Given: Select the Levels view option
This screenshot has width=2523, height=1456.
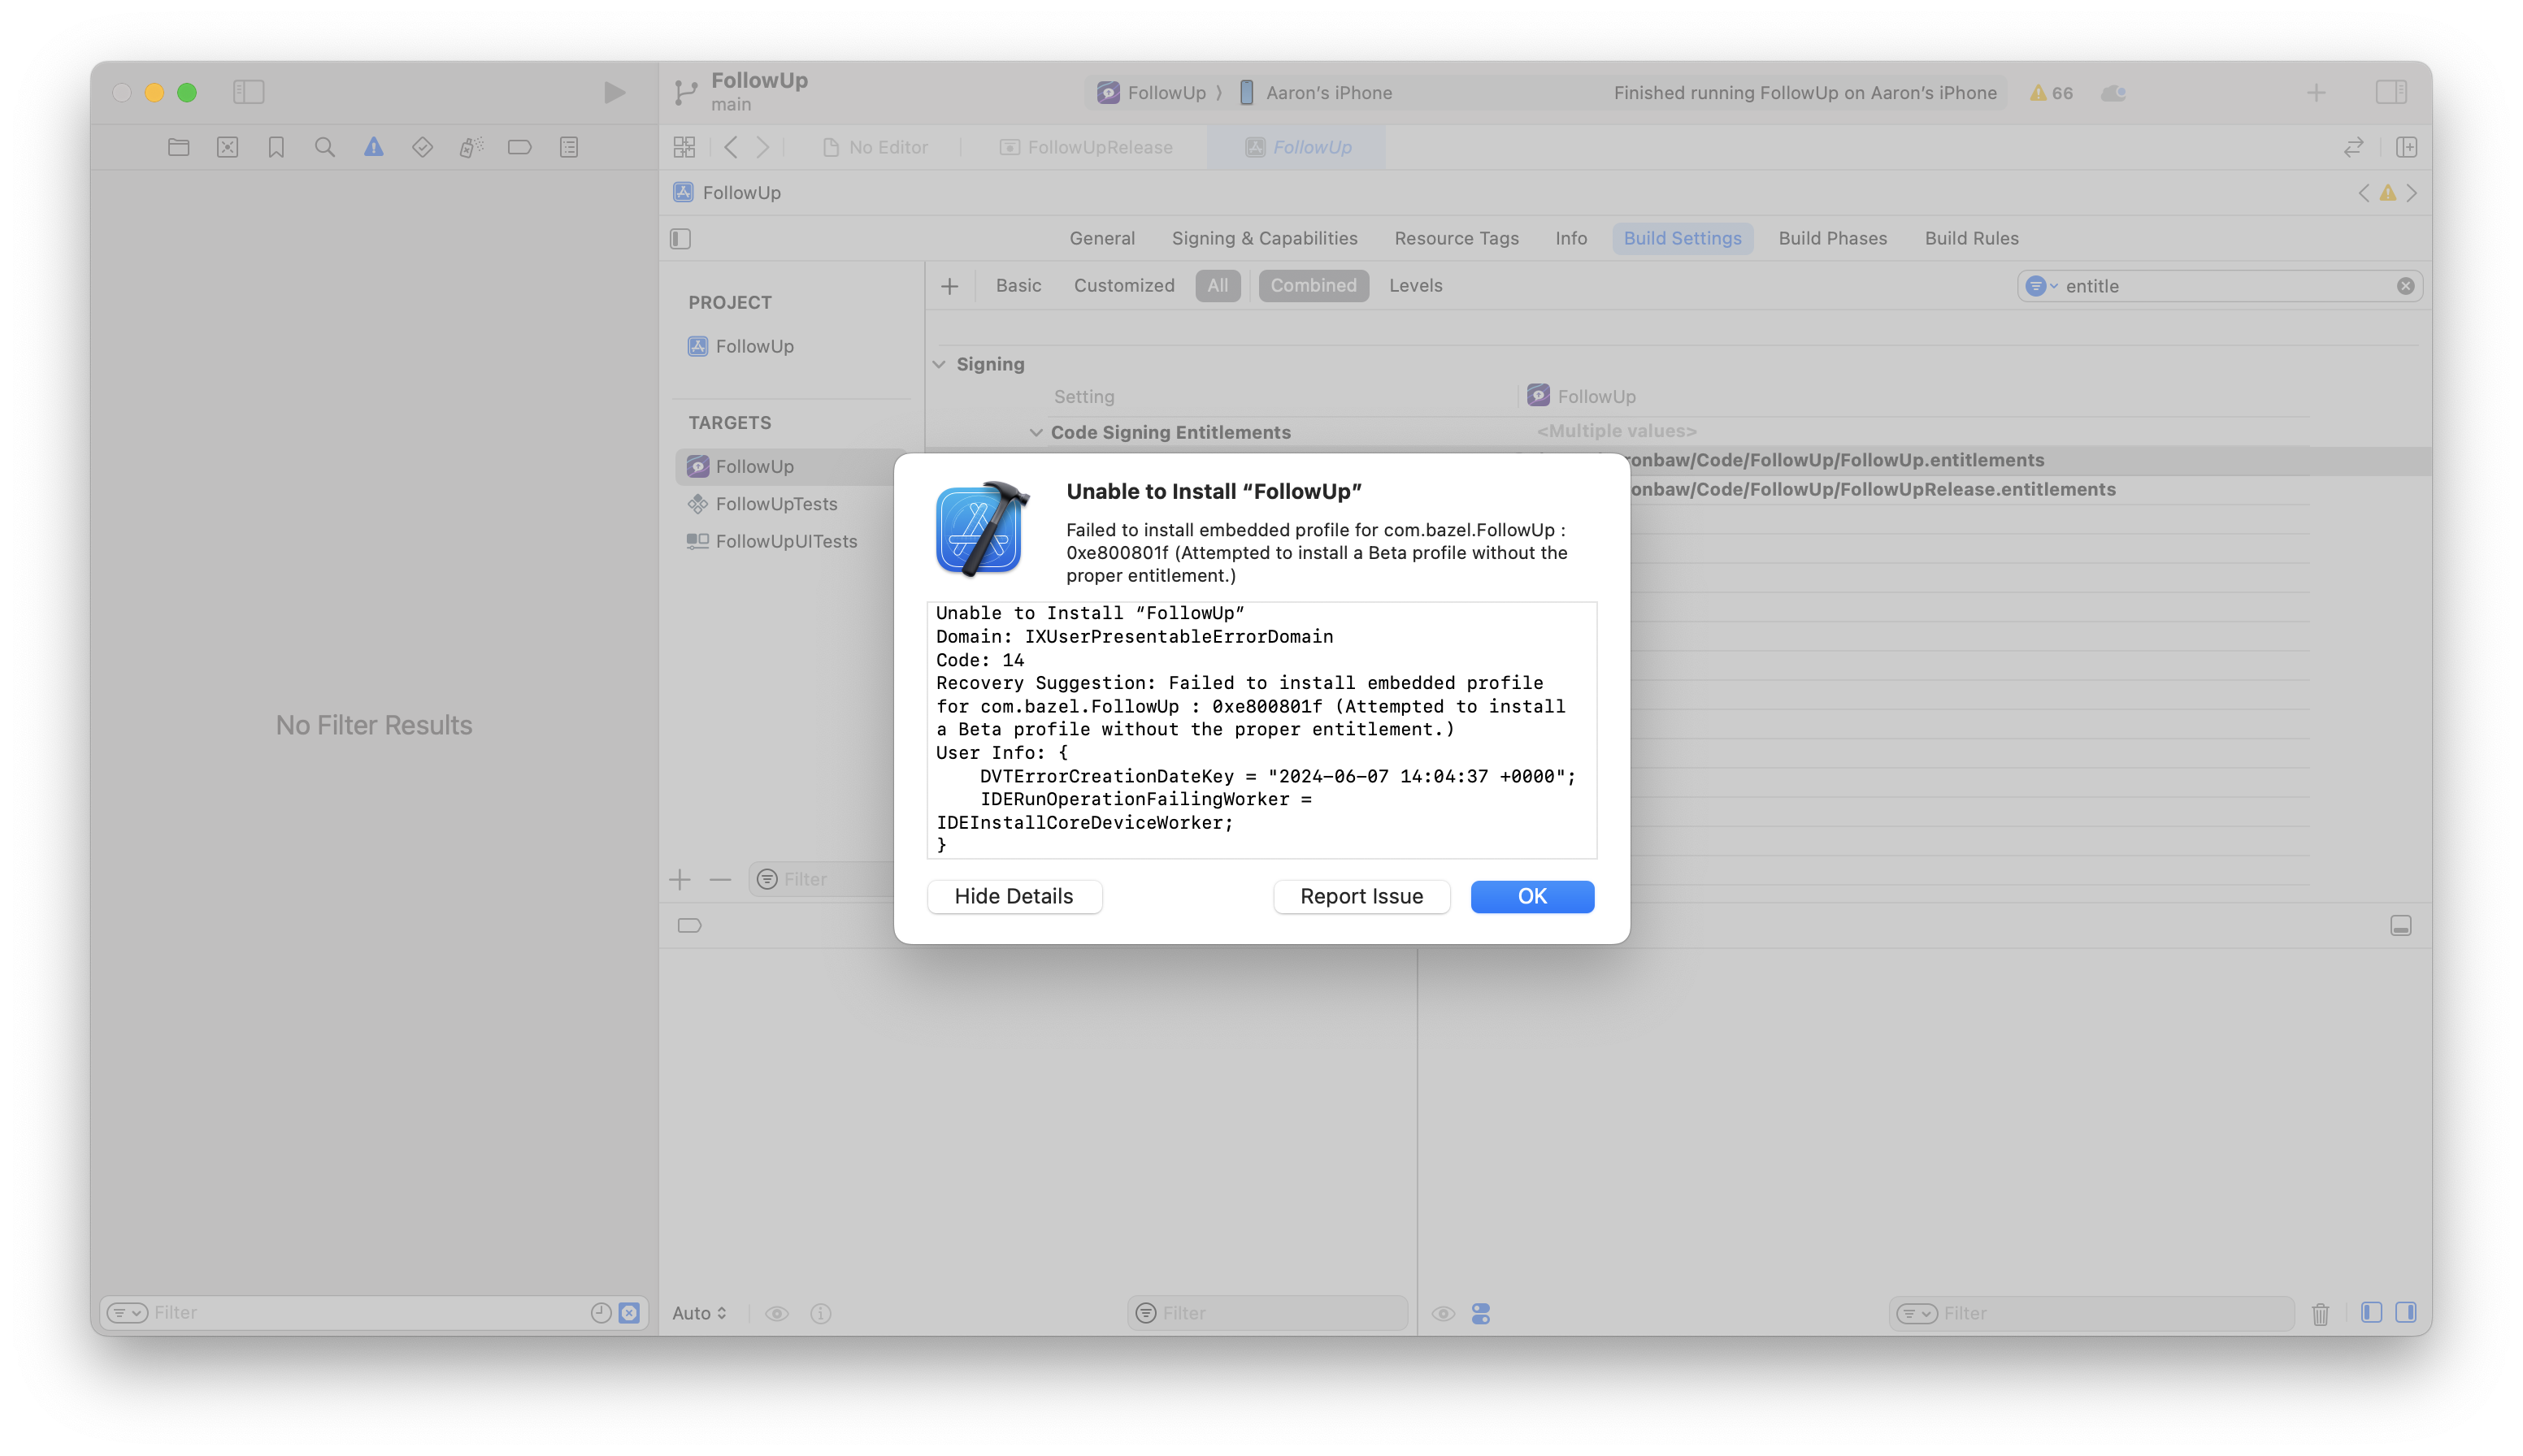Looking at the screenshot, I should click(x=1414, y=285).
